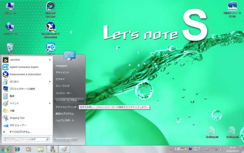Click the Show desktop strip
The height and width of the screenshot is (153, 244).
click(242, 149)
